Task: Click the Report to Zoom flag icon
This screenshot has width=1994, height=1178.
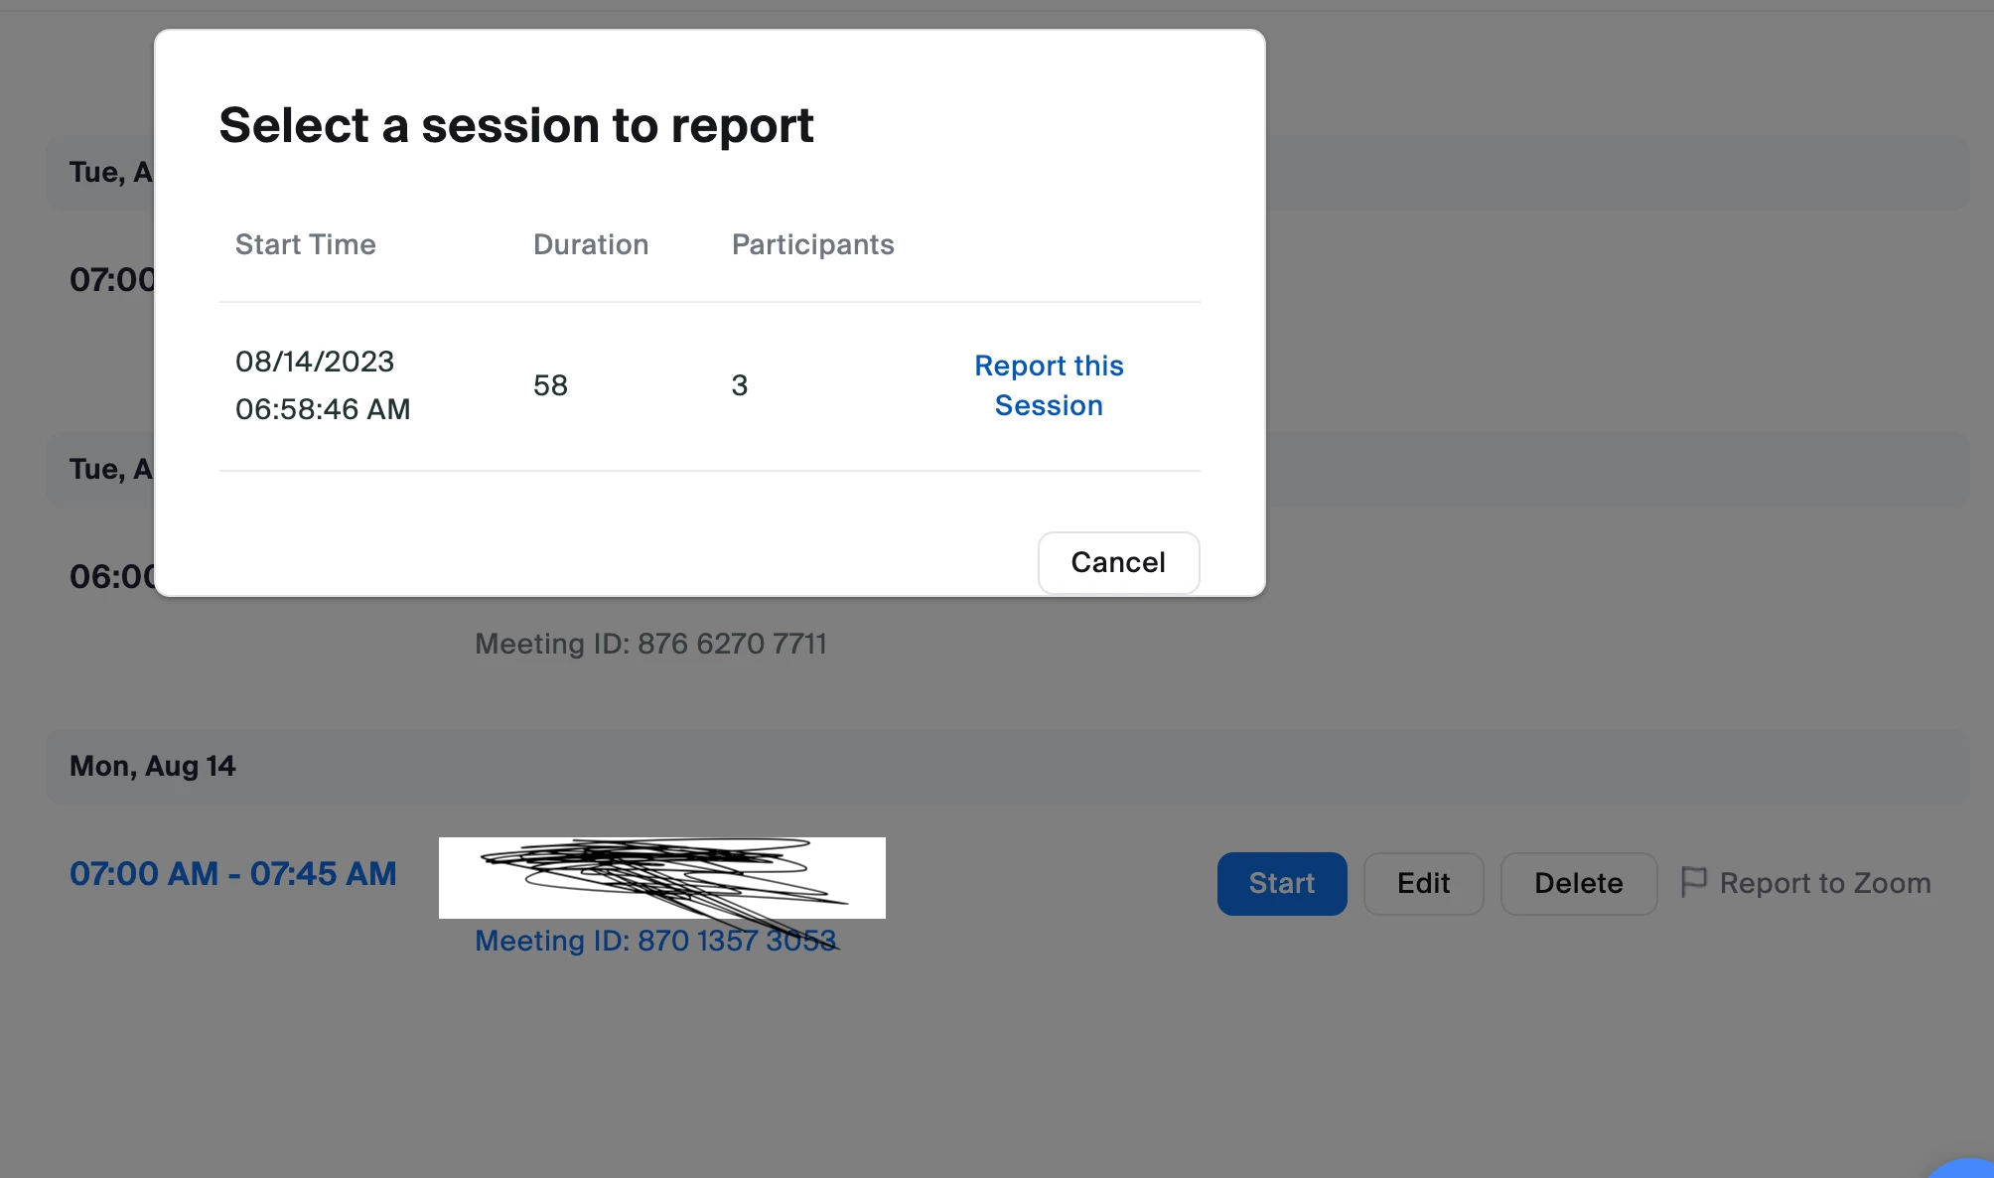Action: [1693, 881]
